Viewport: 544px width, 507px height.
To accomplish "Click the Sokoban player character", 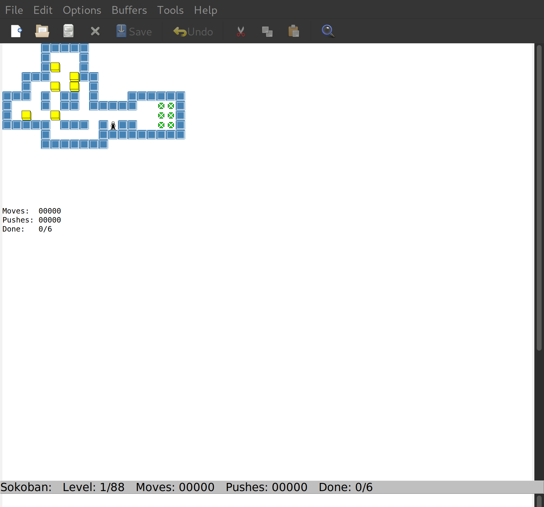I will coord(113,125).
